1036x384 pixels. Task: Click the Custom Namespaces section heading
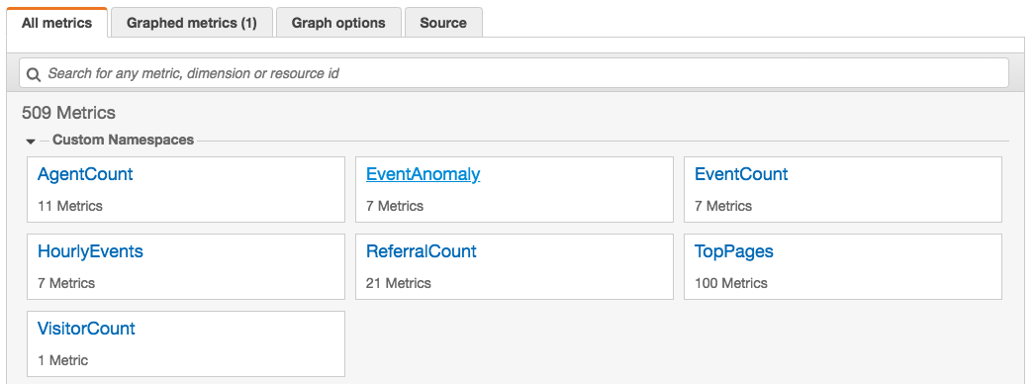123,141
